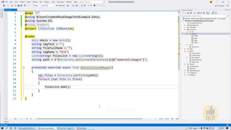Open the Debug menu

point(35,2)
